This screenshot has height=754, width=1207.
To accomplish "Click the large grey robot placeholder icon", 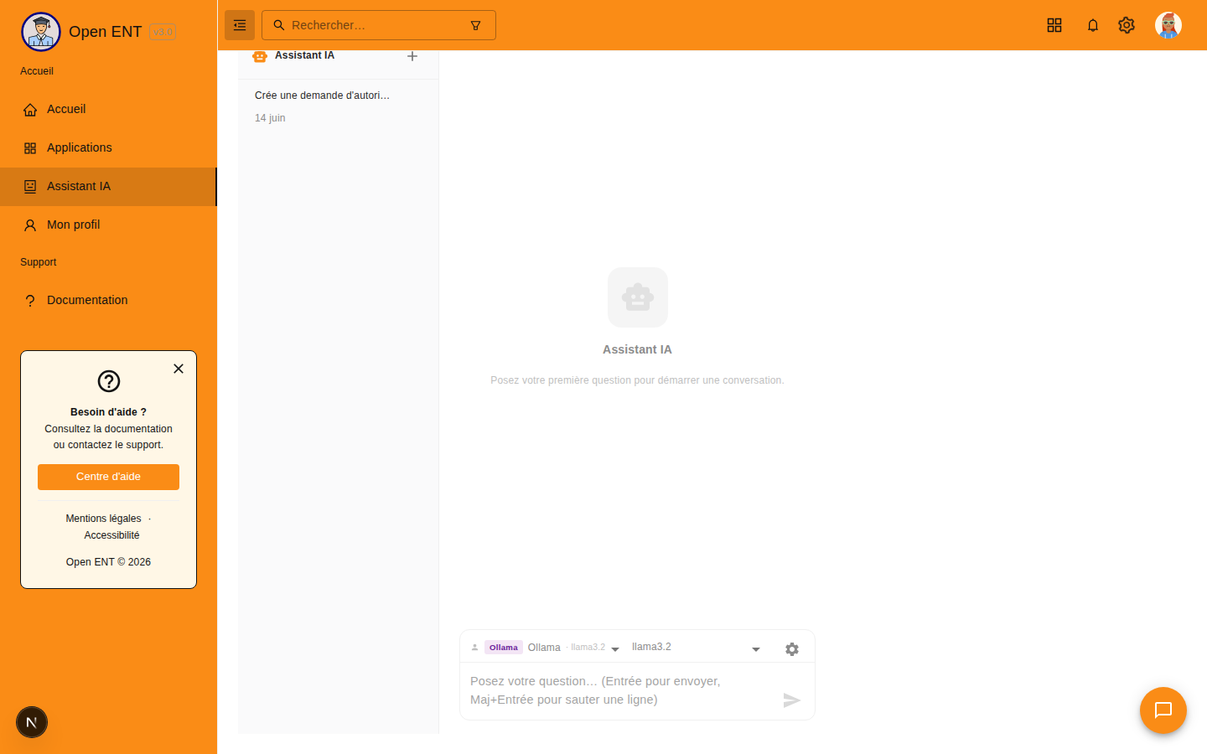I will 638,297.
